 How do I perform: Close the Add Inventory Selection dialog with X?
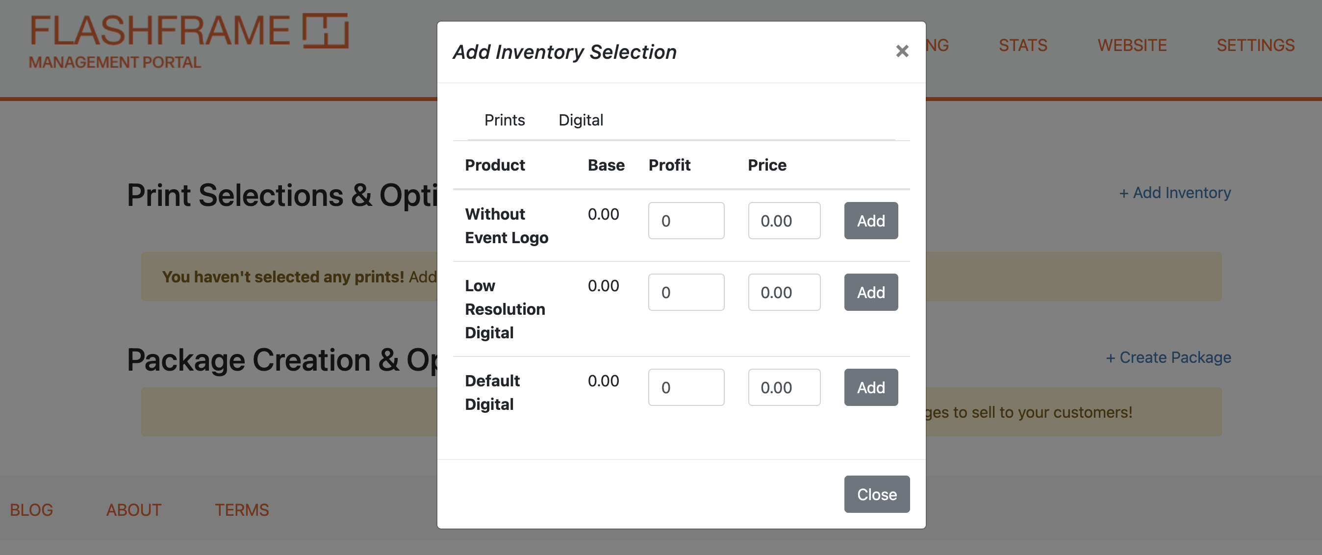pos(902,51)
